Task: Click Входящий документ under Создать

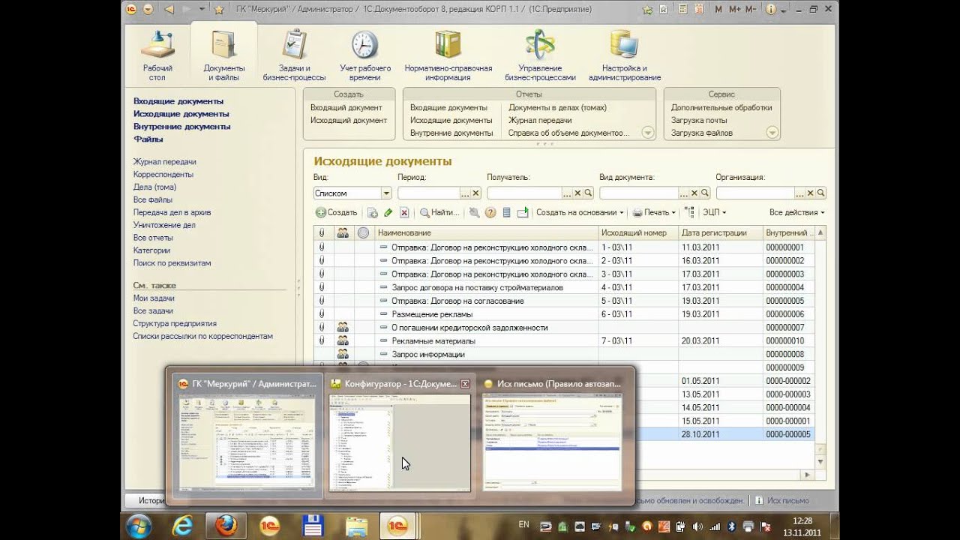Action: [x=346, y=107]
